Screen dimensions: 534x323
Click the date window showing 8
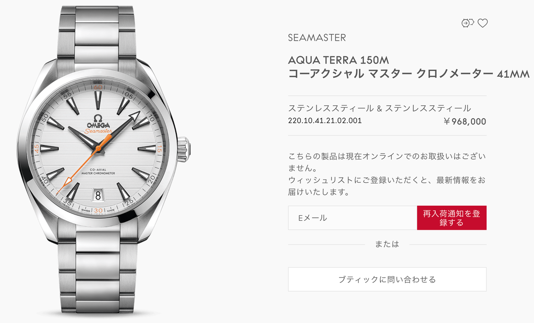[98, 195]
